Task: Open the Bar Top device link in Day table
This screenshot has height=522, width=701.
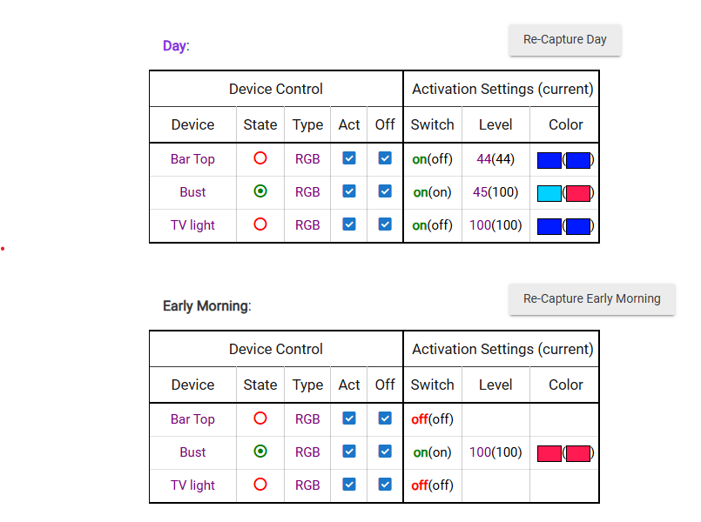Action: (192, 159)
